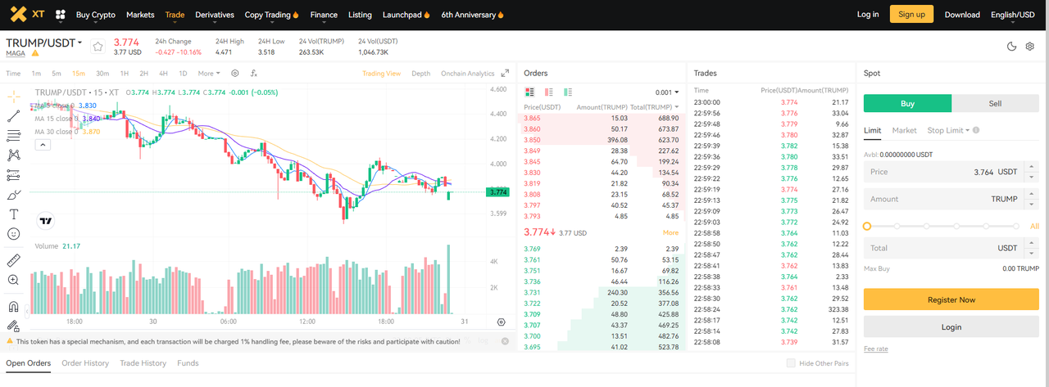Open Derivatives menu
This screenshot has height=387, width=1049.
coord(214,15)
